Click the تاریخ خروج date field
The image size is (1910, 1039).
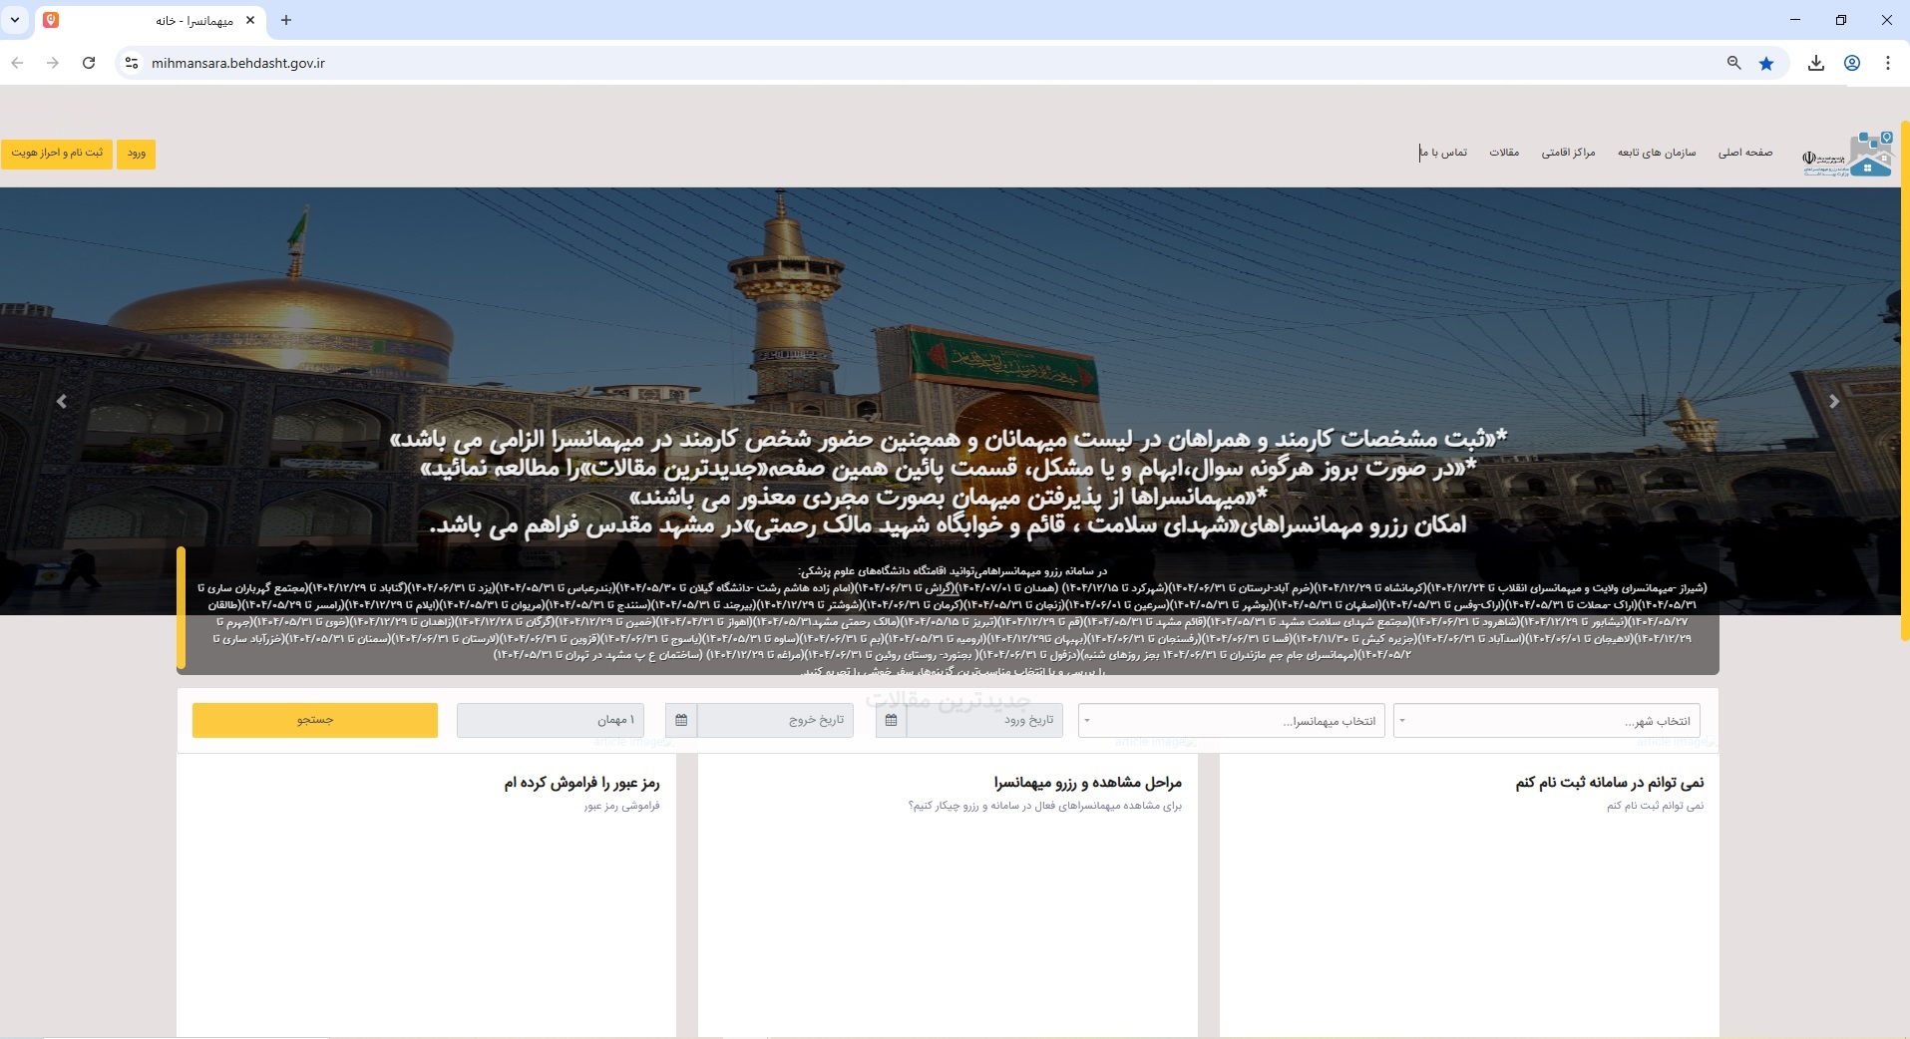[x=775, y=720]
